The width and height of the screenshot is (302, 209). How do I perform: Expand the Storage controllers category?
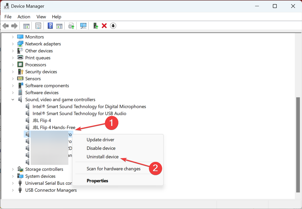[13, 169]
